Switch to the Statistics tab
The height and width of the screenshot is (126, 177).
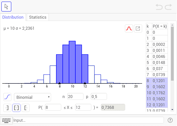[38, 17]
